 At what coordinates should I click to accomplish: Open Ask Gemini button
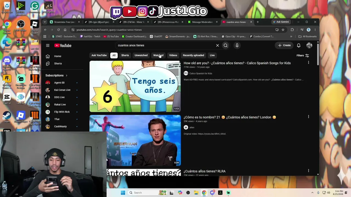click(281, 22)
